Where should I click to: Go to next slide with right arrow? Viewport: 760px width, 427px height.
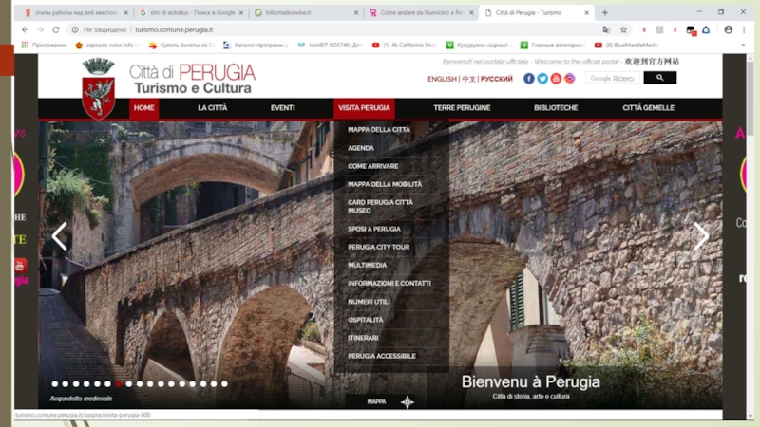tap(701, 236)
